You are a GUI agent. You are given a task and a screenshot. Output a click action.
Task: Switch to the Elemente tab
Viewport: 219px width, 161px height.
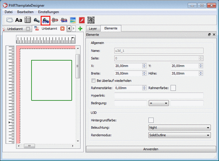pyautogui.click(x=111, y=28)
